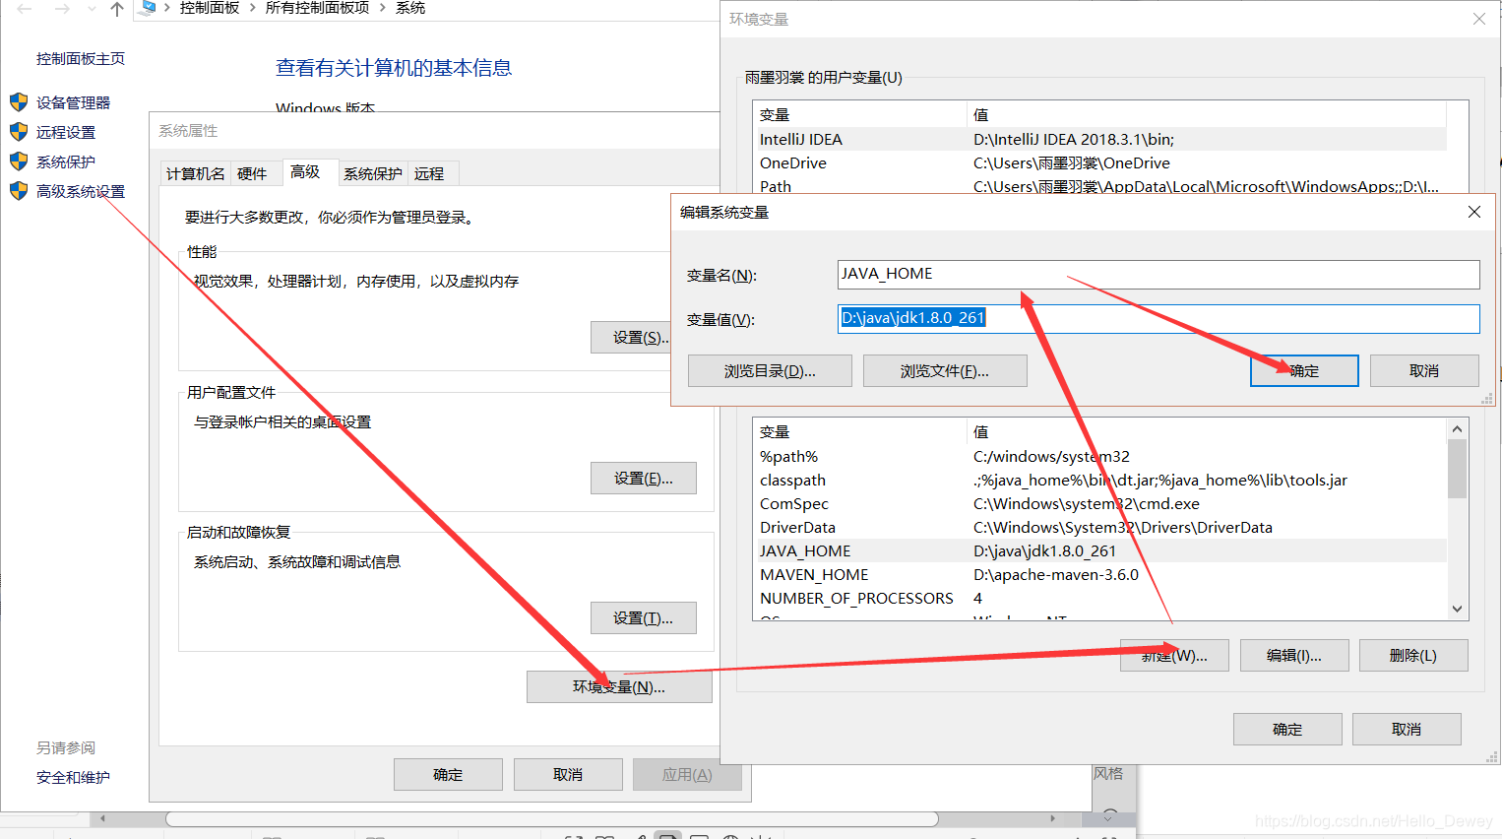This screenshot has height=839, width=1502.
Task: Click the system variables scrollbar thumb
Action: pyautogui.click(x=1458, y=469)
